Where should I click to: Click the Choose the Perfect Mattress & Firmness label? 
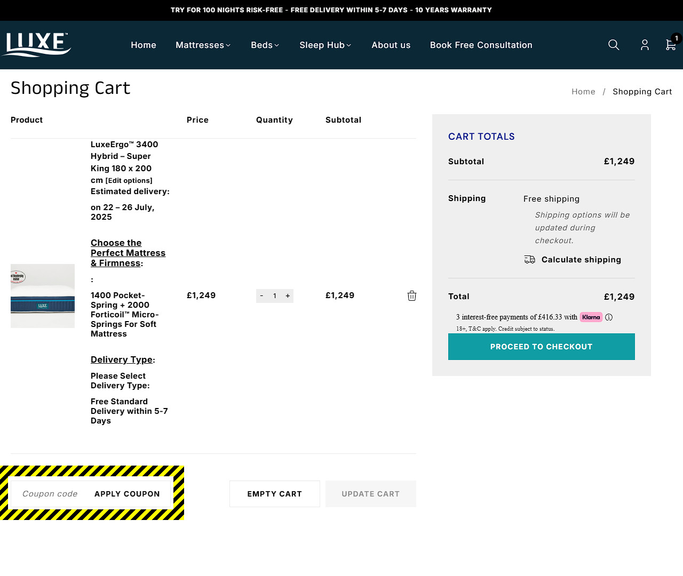pos(128,253)
